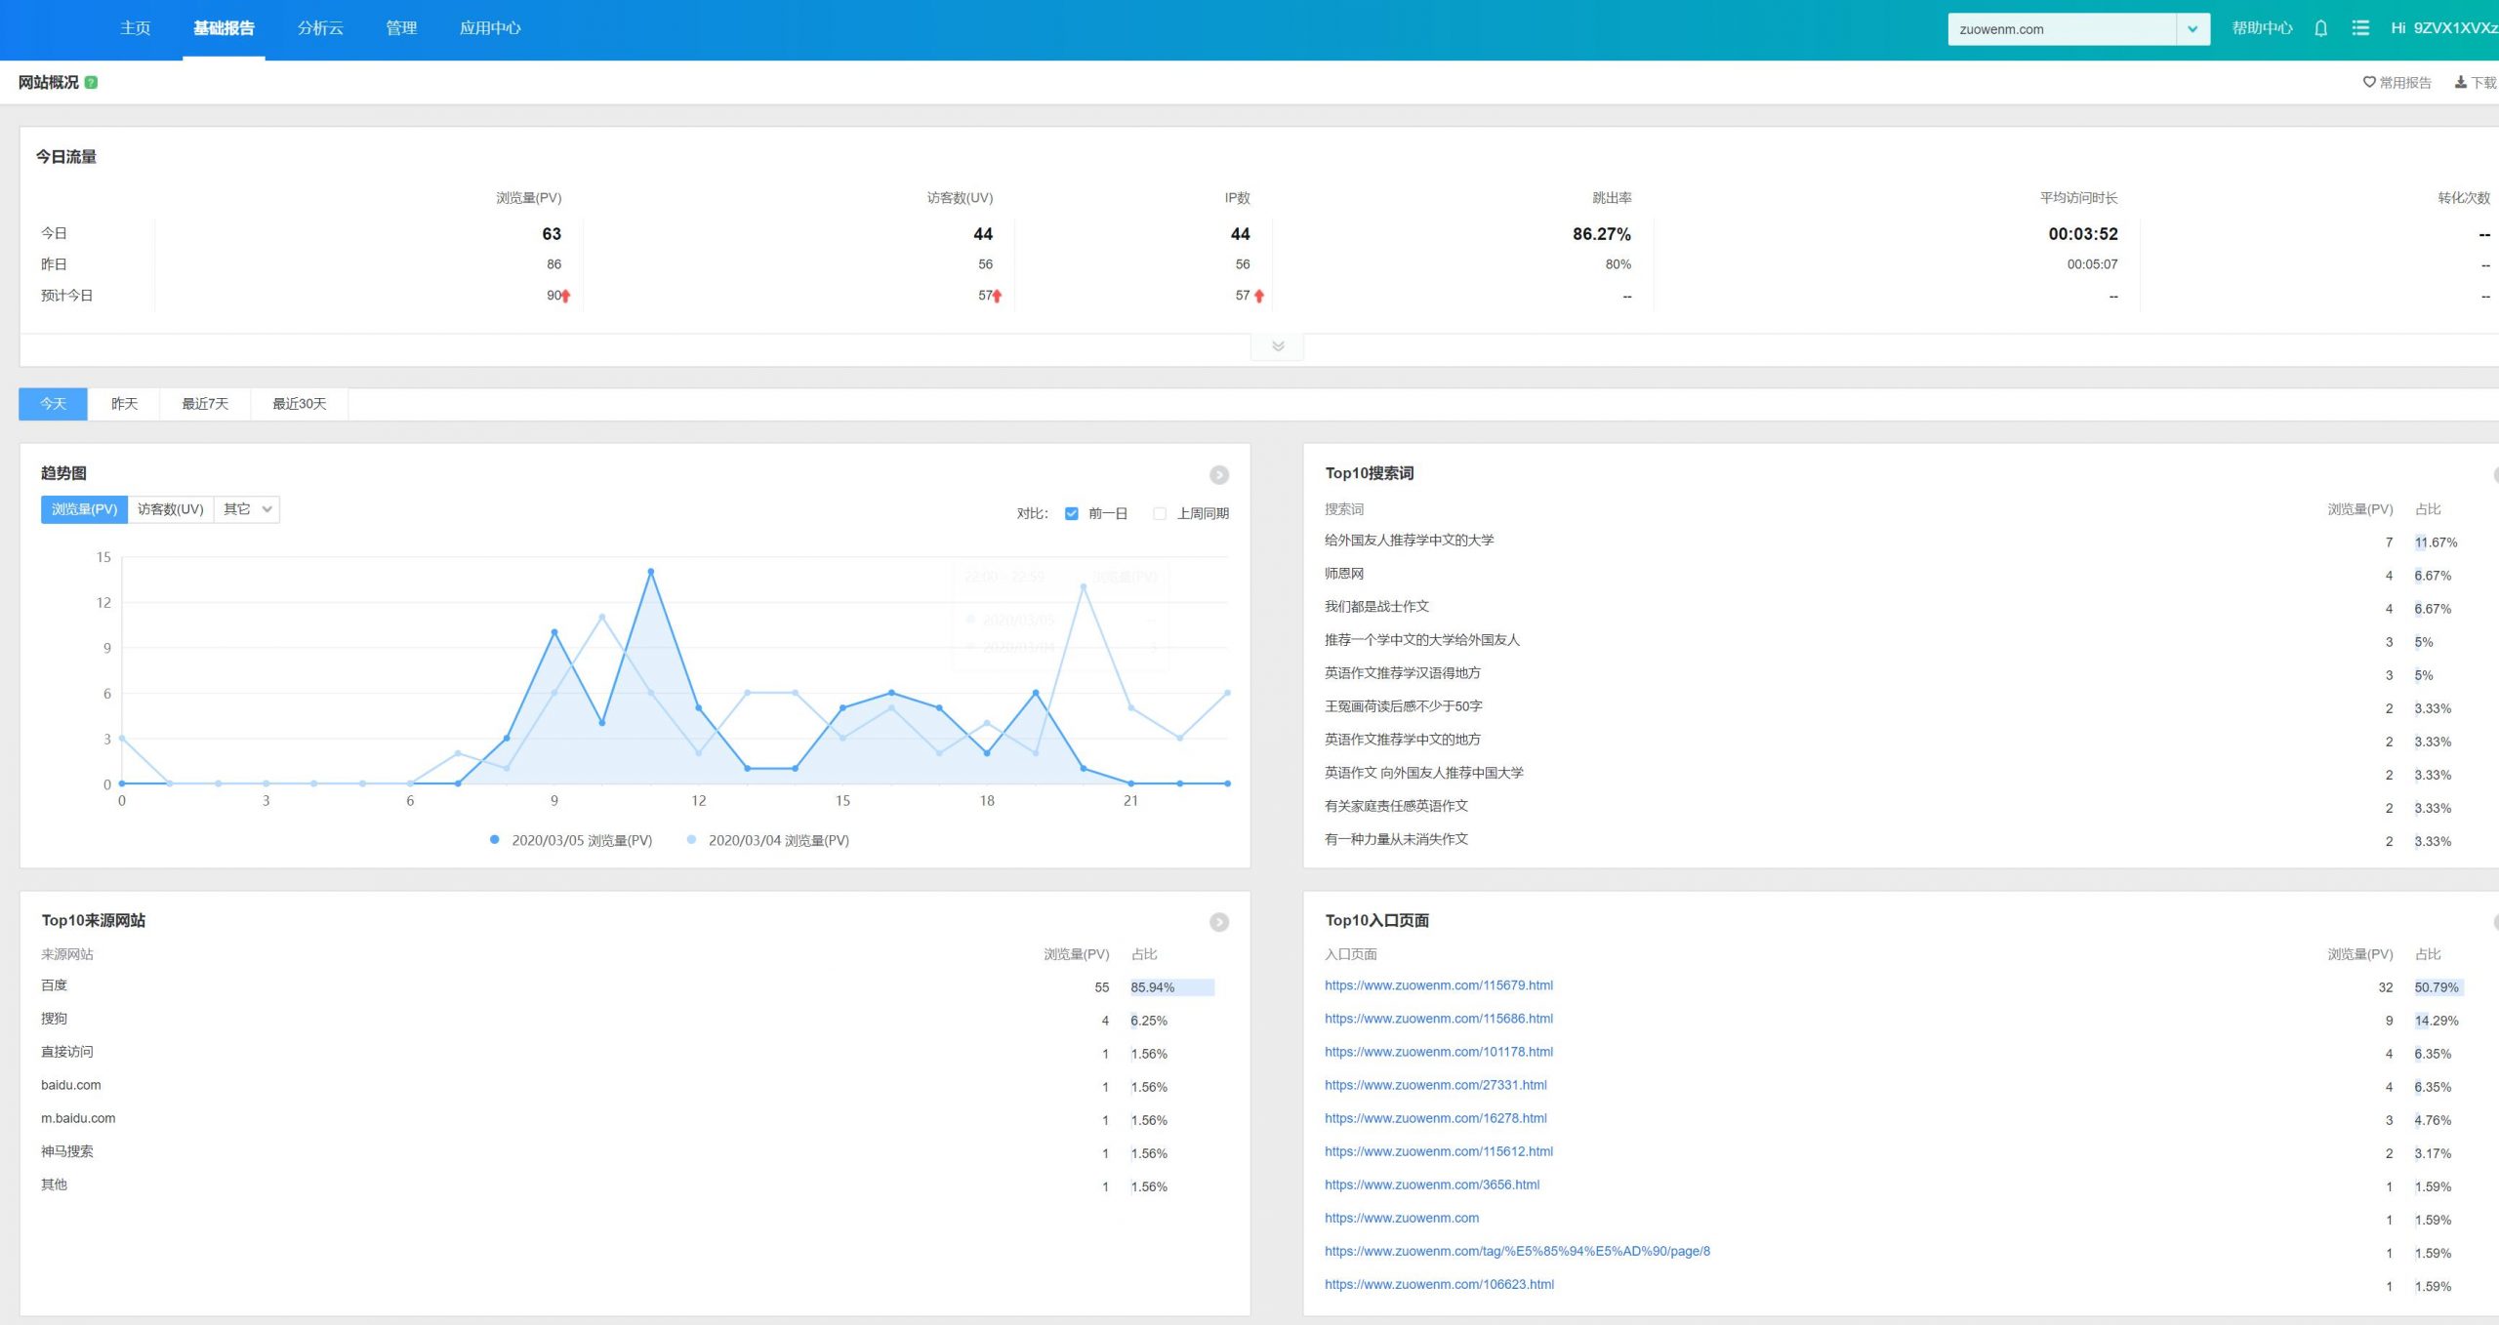Viewport: 2499px width, 1325px height.
Task: Click the green help icon beside 网站概况
Action: 91,83
